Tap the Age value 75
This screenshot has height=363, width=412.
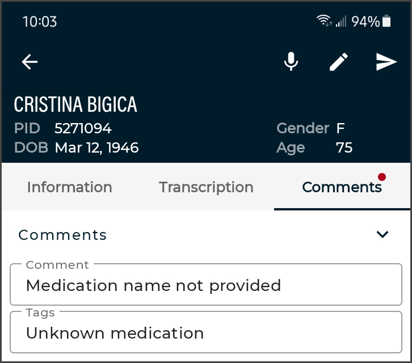point(344,147)
